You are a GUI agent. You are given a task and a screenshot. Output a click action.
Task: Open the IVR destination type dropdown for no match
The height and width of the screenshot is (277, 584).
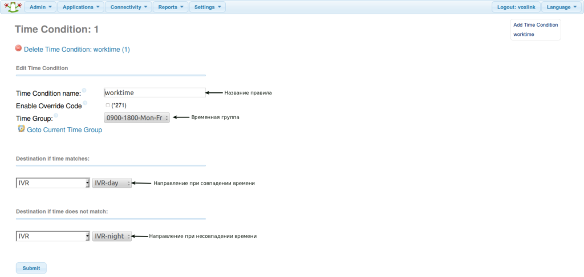point(53,236)
